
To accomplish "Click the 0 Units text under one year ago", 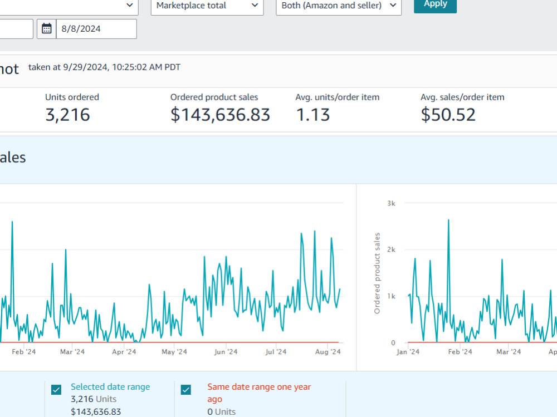I will click(x=221, y=411).
